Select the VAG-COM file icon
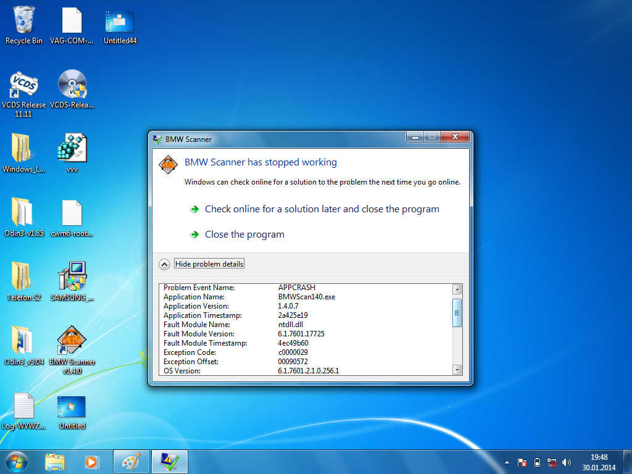Screen dimensions: 632x474 point(72,25)
